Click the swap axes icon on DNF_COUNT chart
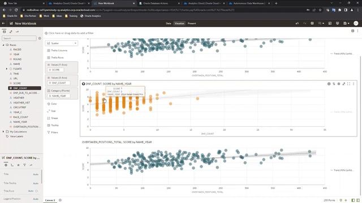Screen dimensions: 362x203 (334, 84)
